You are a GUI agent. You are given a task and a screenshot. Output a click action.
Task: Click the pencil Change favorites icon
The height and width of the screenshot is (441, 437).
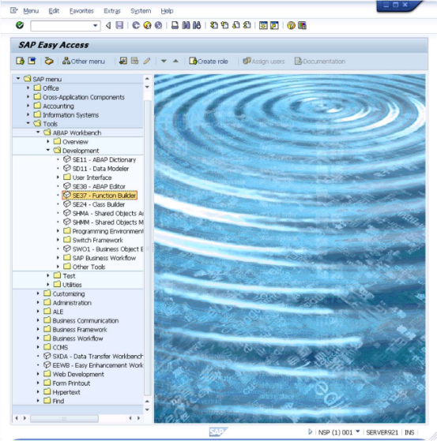[x=147, y=61]
